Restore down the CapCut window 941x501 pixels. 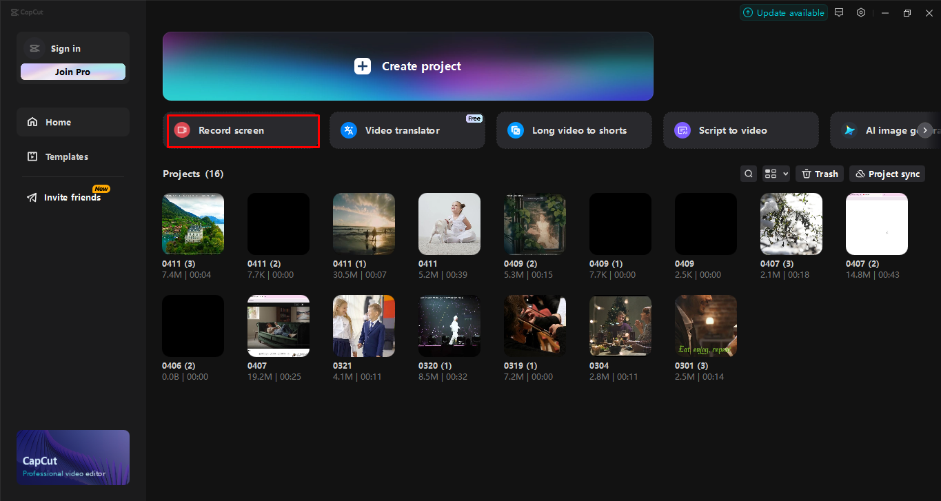tap(907, 12)
